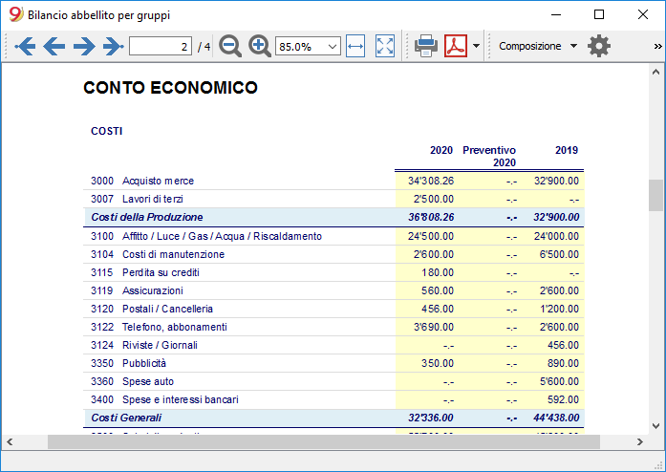Fit whole page icon
Screen dimensions: 666x472
[x=385, y=46]
